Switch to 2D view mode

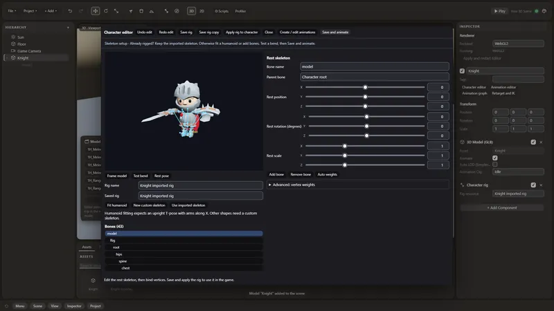click(202, 11)
